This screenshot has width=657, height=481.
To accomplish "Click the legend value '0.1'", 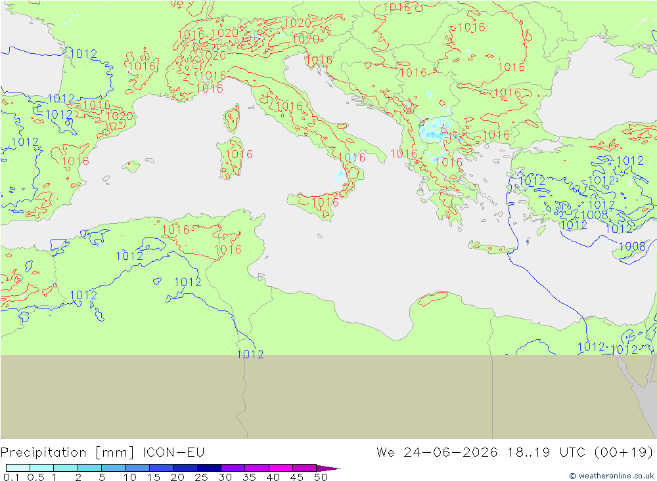I will pos(11,477).
